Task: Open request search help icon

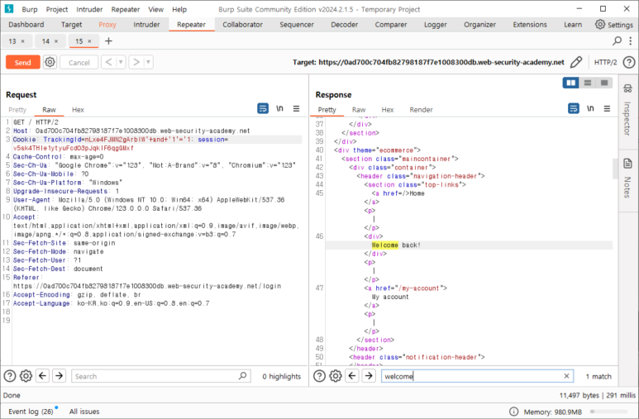Action: pos(10,376)
